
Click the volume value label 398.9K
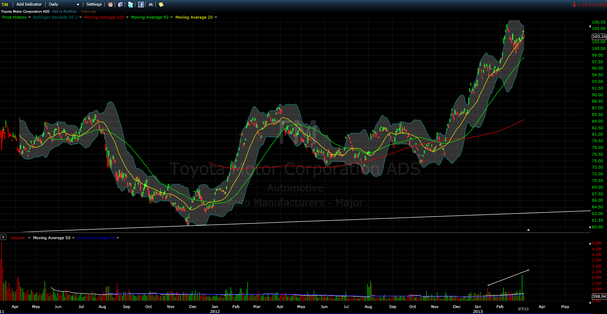[599, 296]
